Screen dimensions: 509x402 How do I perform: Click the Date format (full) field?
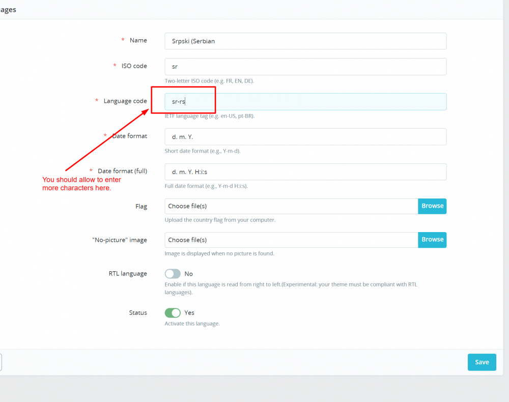point(305,171)
